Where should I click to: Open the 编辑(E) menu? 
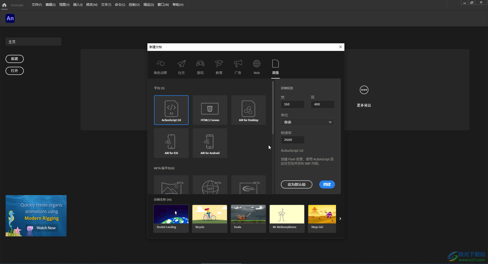coord(51,5)
